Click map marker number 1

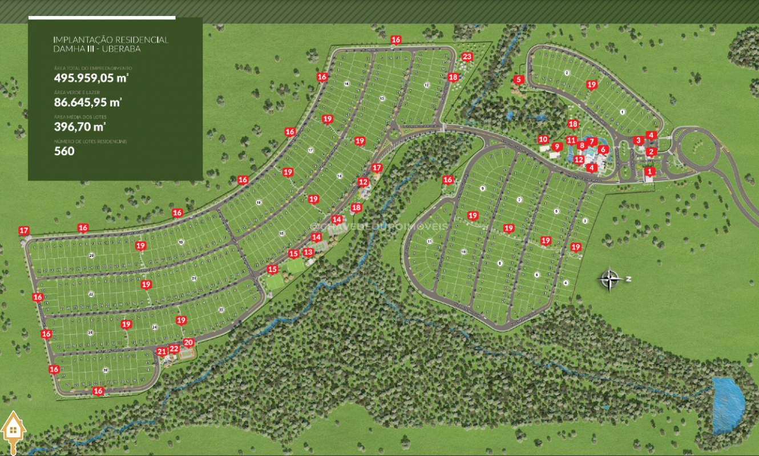648,171
